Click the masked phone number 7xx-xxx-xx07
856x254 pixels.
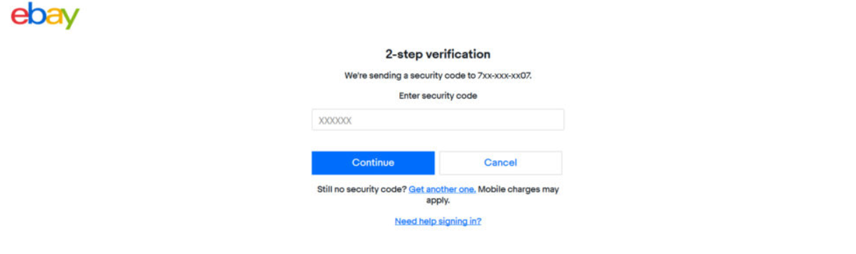pyautogui.click(x=504, y=75)
